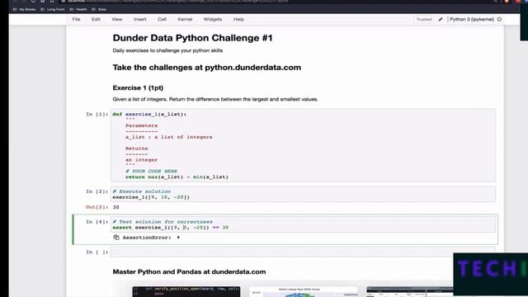Image resolution: width=528 pixels, height=297 pixels.
Task: Click the 'def exercise_1(a_list):' code line
Action: point(149,114)
